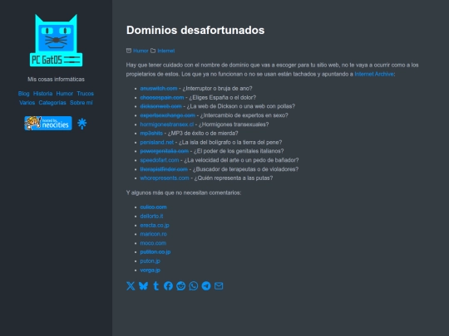Open the dellorto.it link

pyautogui.click(x=151, y=217)
